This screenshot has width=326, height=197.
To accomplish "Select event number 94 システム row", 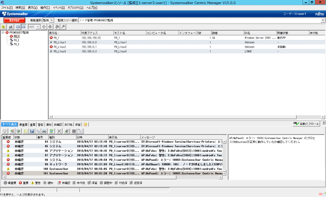I will pyautogui.click(x=112, y=142).
